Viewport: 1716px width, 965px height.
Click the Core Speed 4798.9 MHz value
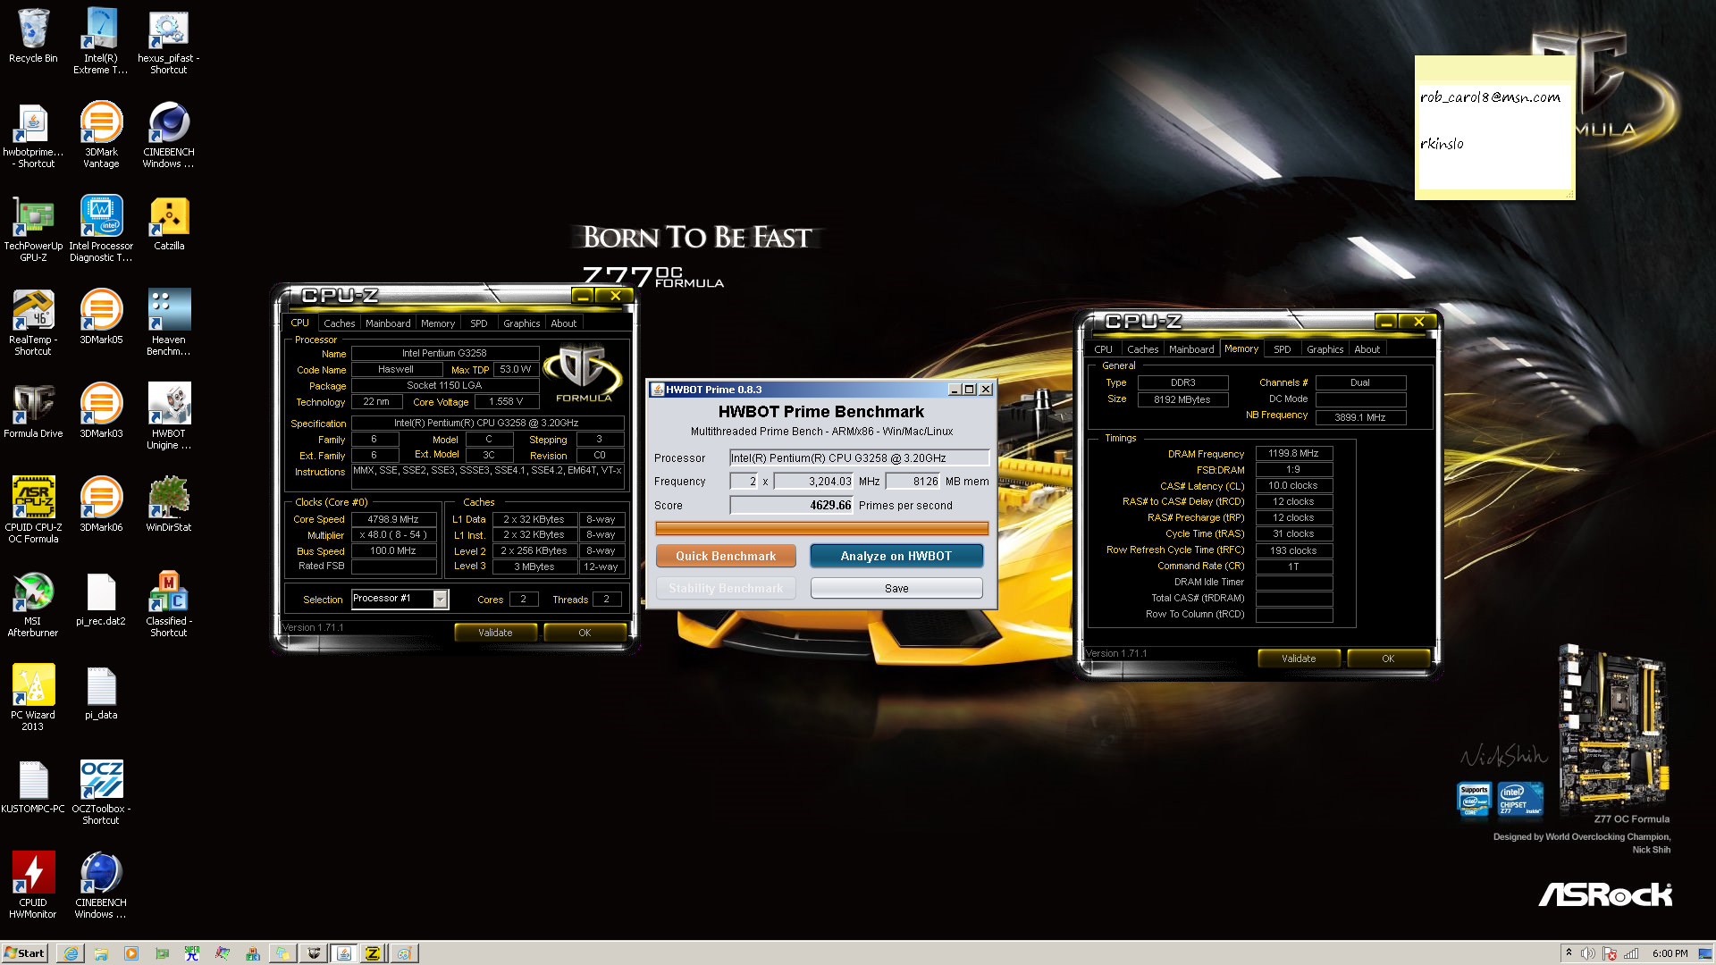tap(393, 519)
